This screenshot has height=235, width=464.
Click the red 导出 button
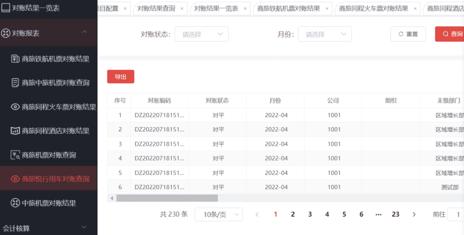[120, 77]
